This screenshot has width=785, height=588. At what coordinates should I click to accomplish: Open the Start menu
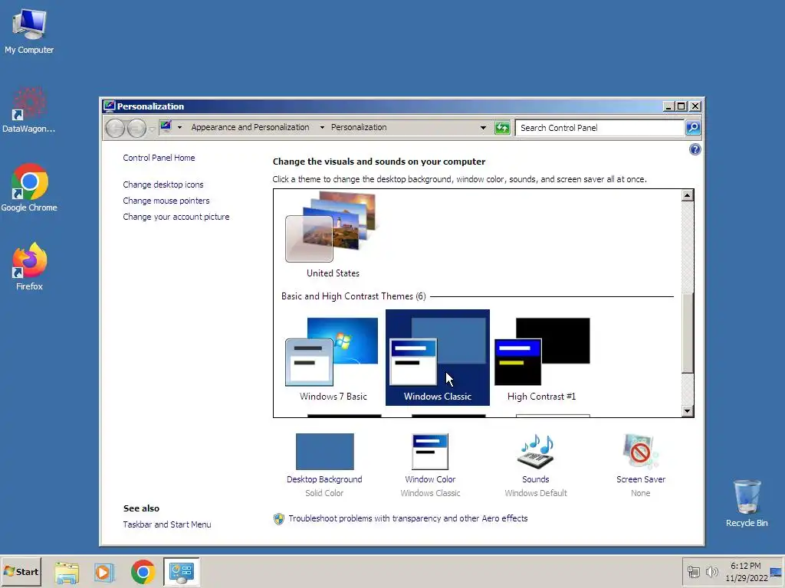point(21,571)
